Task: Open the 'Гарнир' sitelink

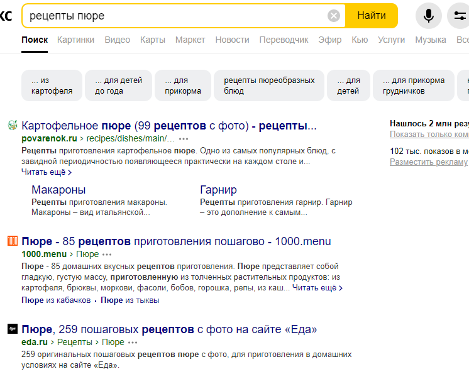Action: click(x=218, y=190)
